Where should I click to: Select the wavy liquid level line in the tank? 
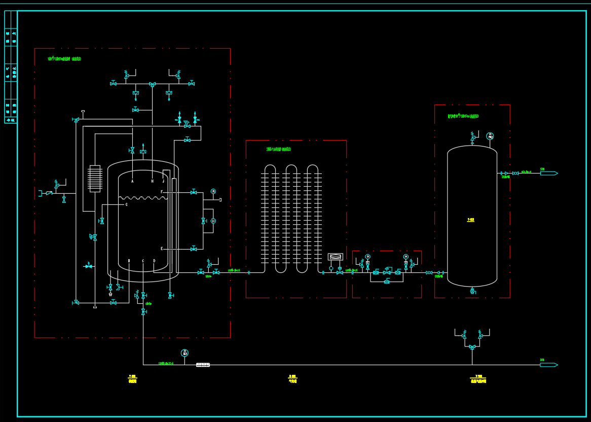(143, 198)
